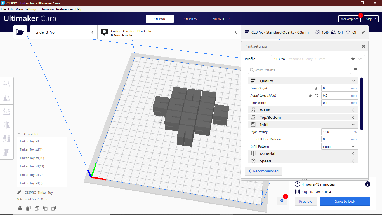Select the Mirror tool in left toolbar
The height and width of the screenshot is (215, 382).
point(7,125)
